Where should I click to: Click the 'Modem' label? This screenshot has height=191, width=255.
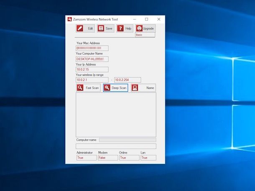pos(103,153)
